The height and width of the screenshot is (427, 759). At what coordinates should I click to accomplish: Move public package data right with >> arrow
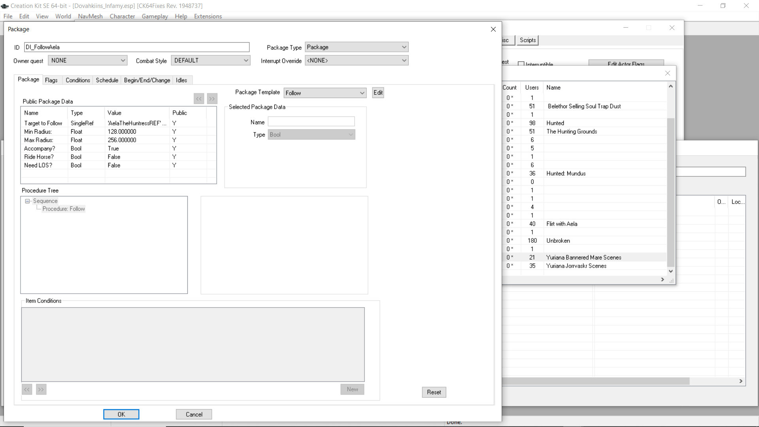(x=212, y=98)
